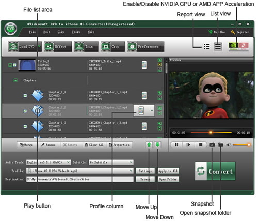Open the Load DVD dropdown arrow
The image size is (258, 221).
tap(39, 46)
